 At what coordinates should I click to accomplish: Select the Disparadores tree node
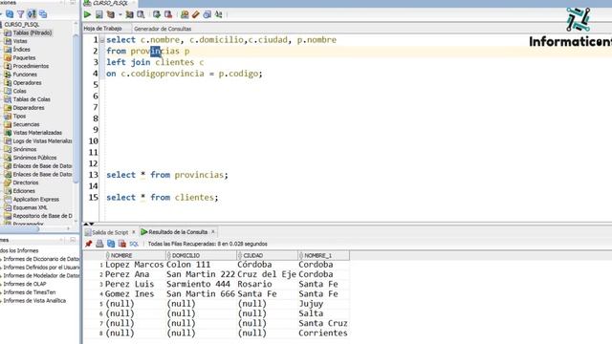click(29, 108)
